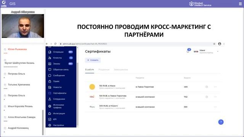Open the notifications bell icon
This screenshot has width=244, height=137.
coord(188,51)
